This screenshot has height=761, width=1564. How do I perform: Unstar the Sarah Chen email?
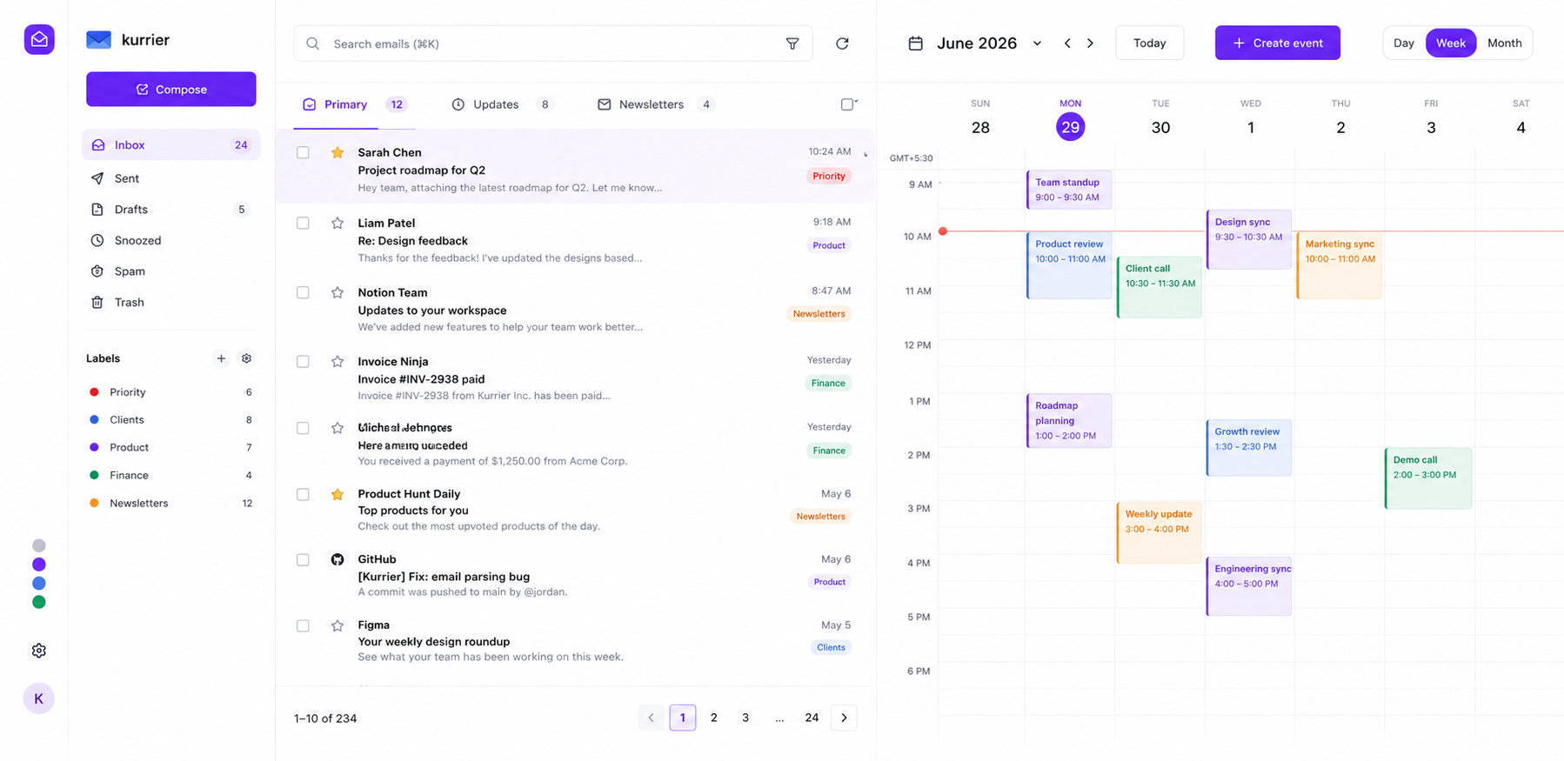point(338,153)
